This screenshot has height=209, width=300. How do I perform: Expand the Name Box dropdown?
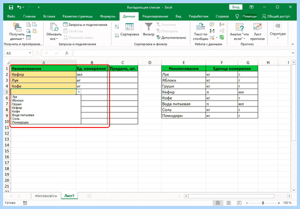point(30,53)
